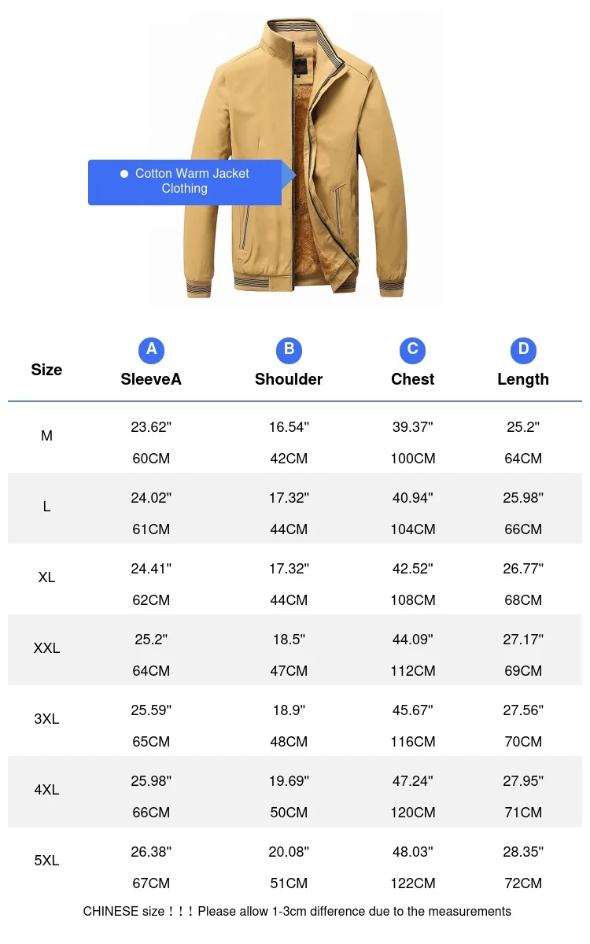
Task: Click the blue circle A icon
Action: [x=151, y=350]
